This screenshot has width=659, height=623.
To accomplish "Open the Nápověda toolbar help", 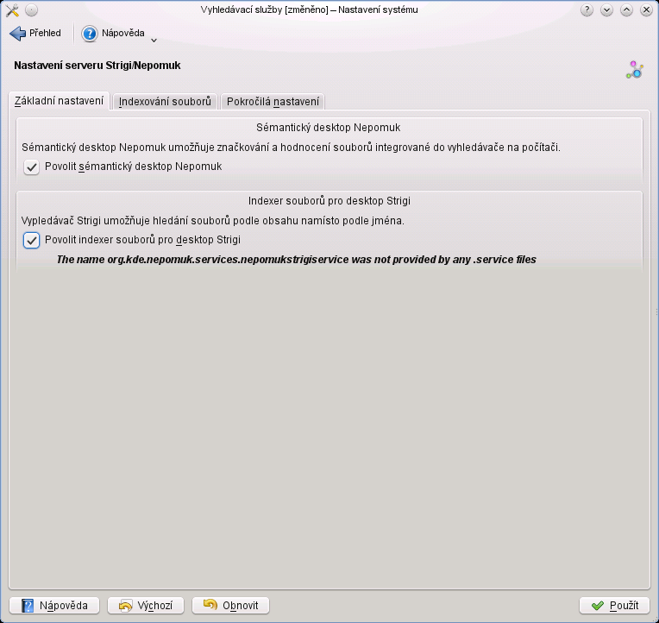I will [114, 33].
